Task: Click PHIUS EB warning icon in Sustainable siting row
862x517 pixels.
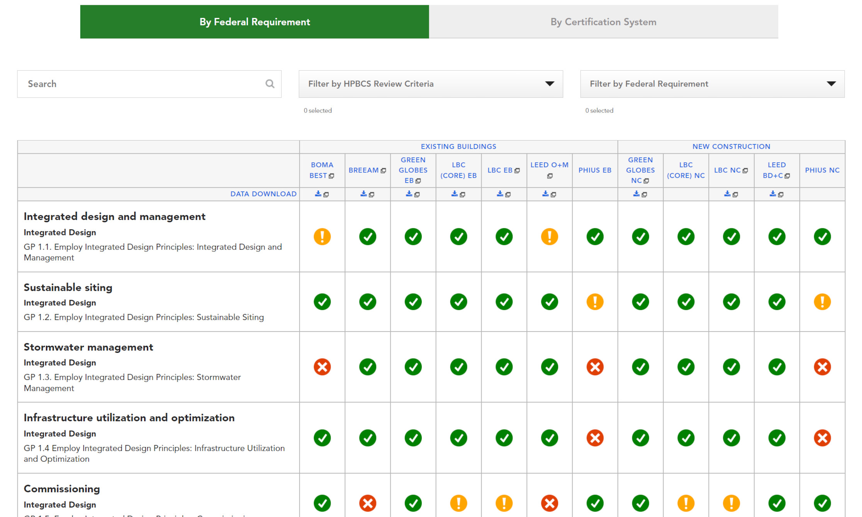Action: point(595,302)
